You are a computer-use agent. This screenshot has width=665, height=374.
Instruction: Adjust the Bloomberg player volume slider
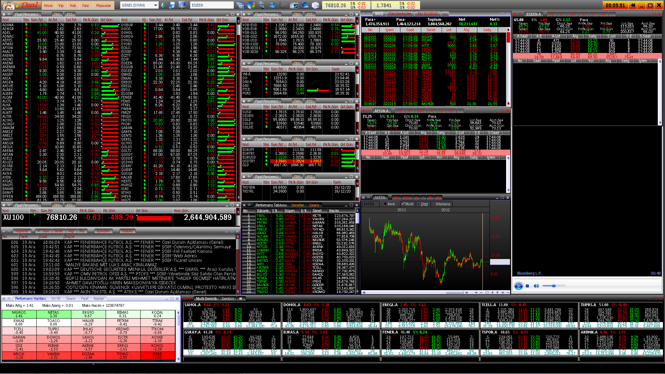coord(553,286)
